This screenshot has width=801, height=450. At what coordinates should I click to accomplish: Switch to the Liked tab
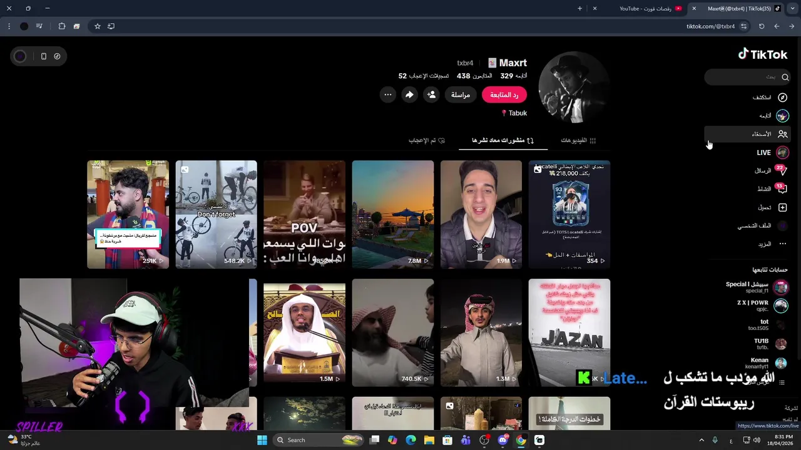point(427,141)
